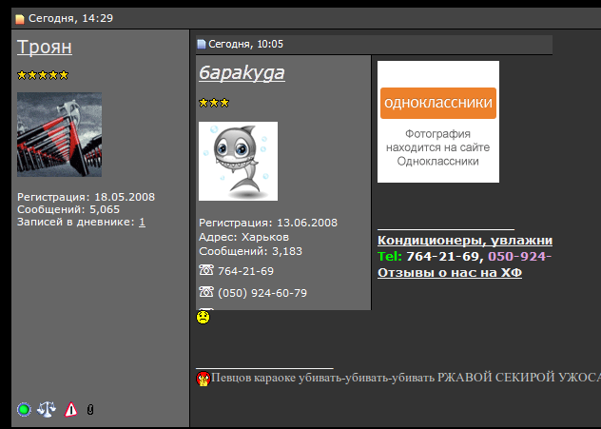Click the phone icon beside 764-21-69
The width and height of the screenshot is (601, 429).
point(206,270)
